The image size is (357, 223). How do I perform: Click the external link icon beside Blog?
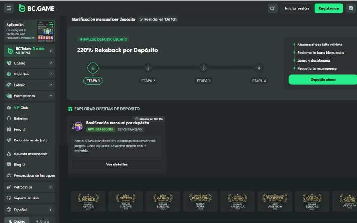pos(24,164)
